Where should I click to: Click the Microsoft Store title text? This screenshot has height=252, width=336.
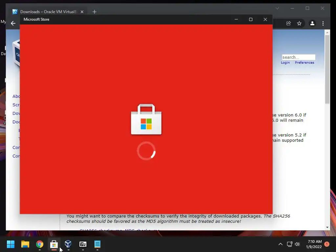click(36, 19)
